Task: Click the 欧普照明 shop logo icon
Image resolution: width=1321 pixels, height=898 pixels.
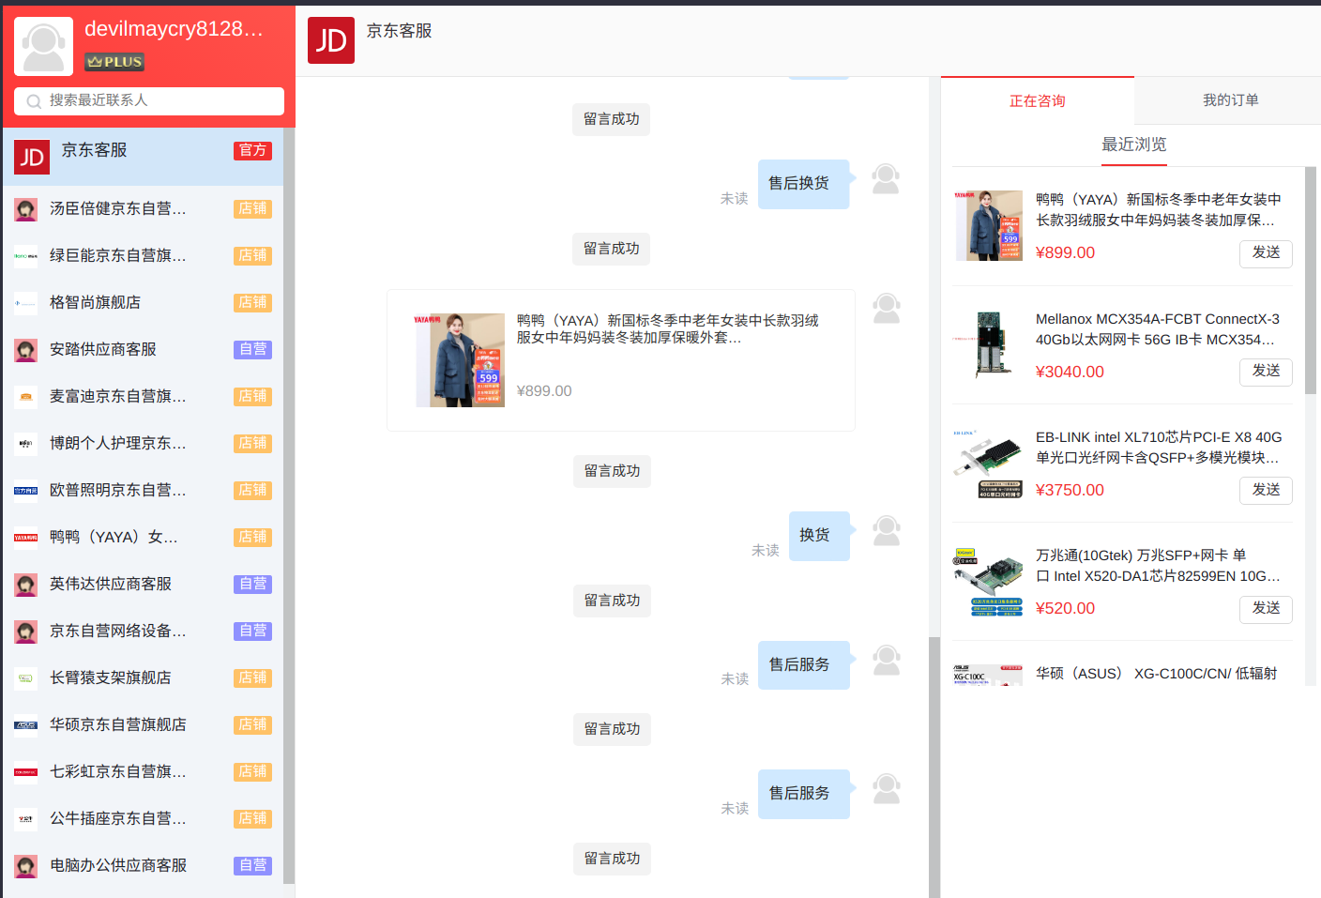Action: 26,491
